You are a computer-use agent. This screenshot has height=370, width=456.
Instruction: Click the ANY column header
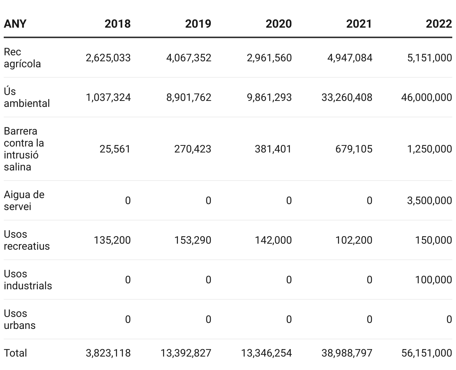point(15,24)
